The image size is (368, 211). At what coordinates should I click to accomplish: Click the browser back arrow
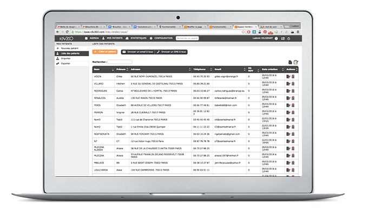point(58,32)
